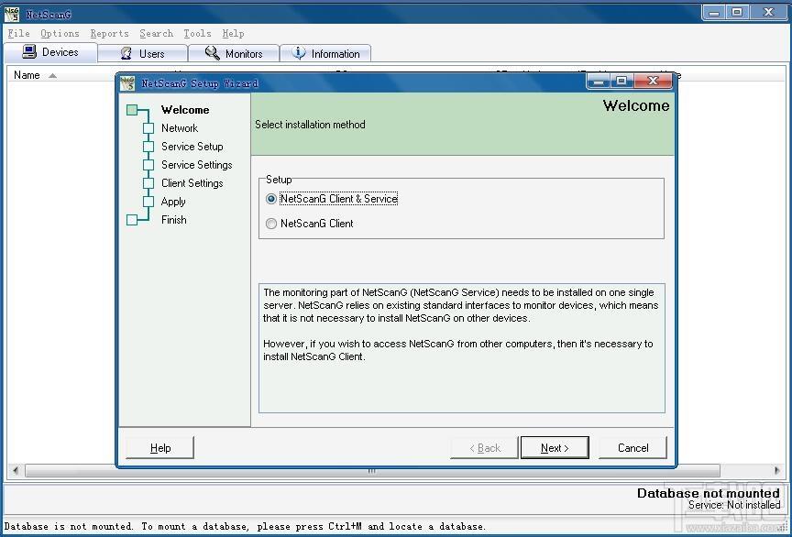Open the Tools menu
Viewport: 792px width, 537px height.
coord(197,33)
